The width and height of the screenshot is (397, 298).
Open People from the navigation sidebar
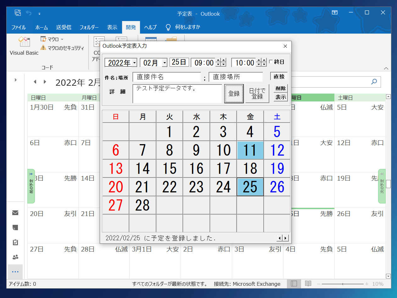15,257
